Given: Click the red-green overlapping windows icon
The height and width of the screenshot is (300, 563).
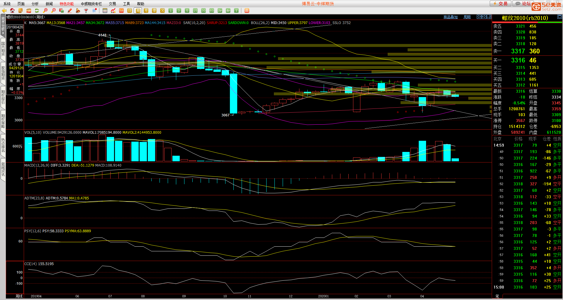Looking at the screenshot, I should tap(62, 11).
